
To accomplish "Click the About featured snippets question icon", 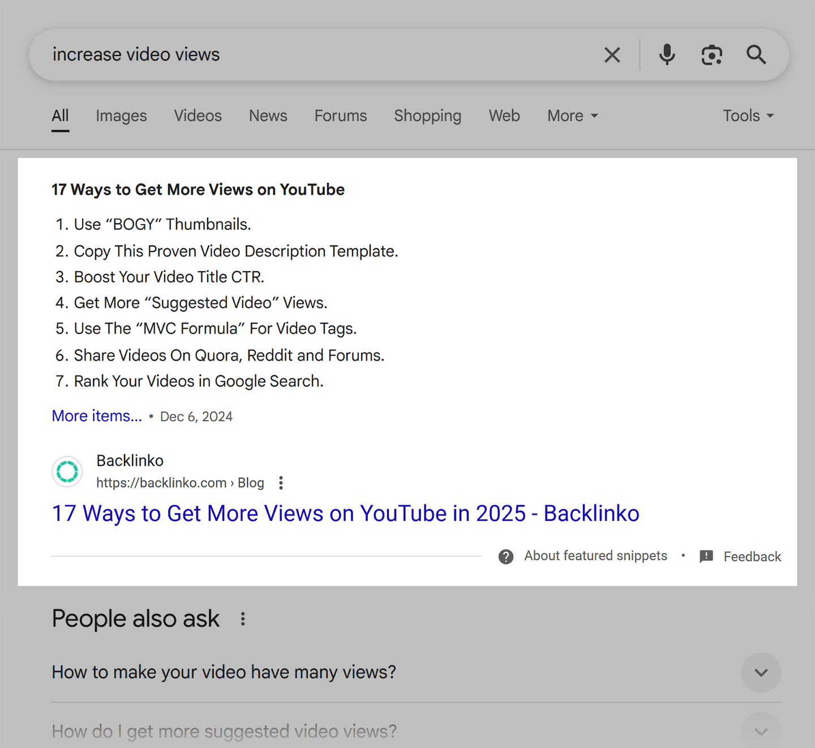I will click(x=506, y=557).
